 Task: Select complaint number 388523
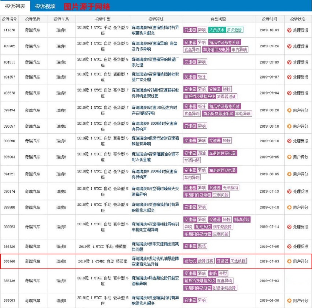[10, 227]
